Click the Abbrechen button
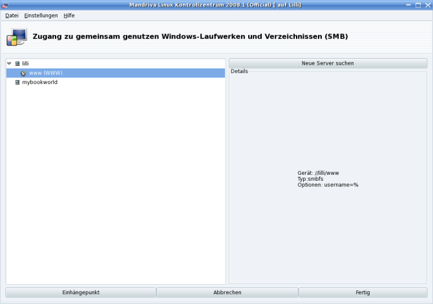 click(227, 292)
